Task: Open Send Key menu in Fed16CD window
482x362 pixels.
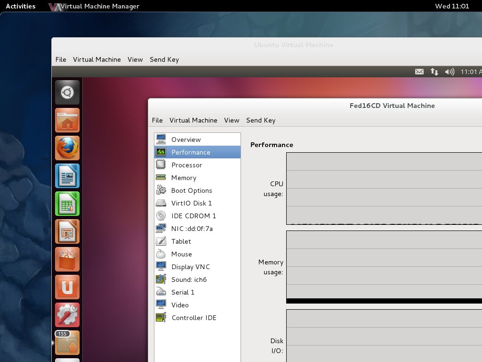Action: pos(261,120)
